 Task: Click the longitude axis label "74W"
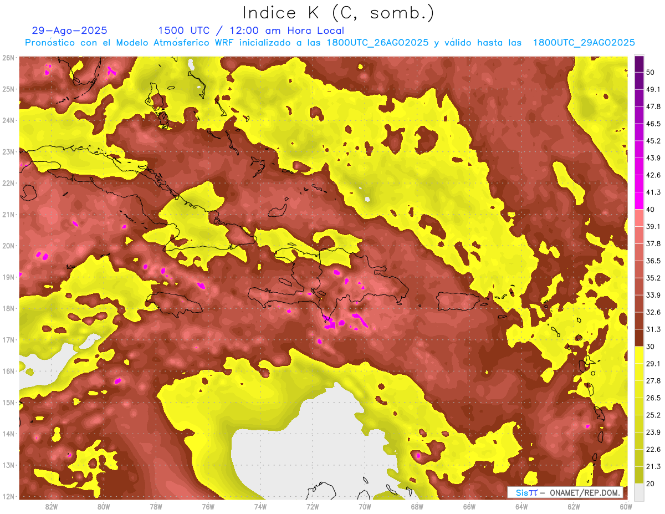[260, 506]
